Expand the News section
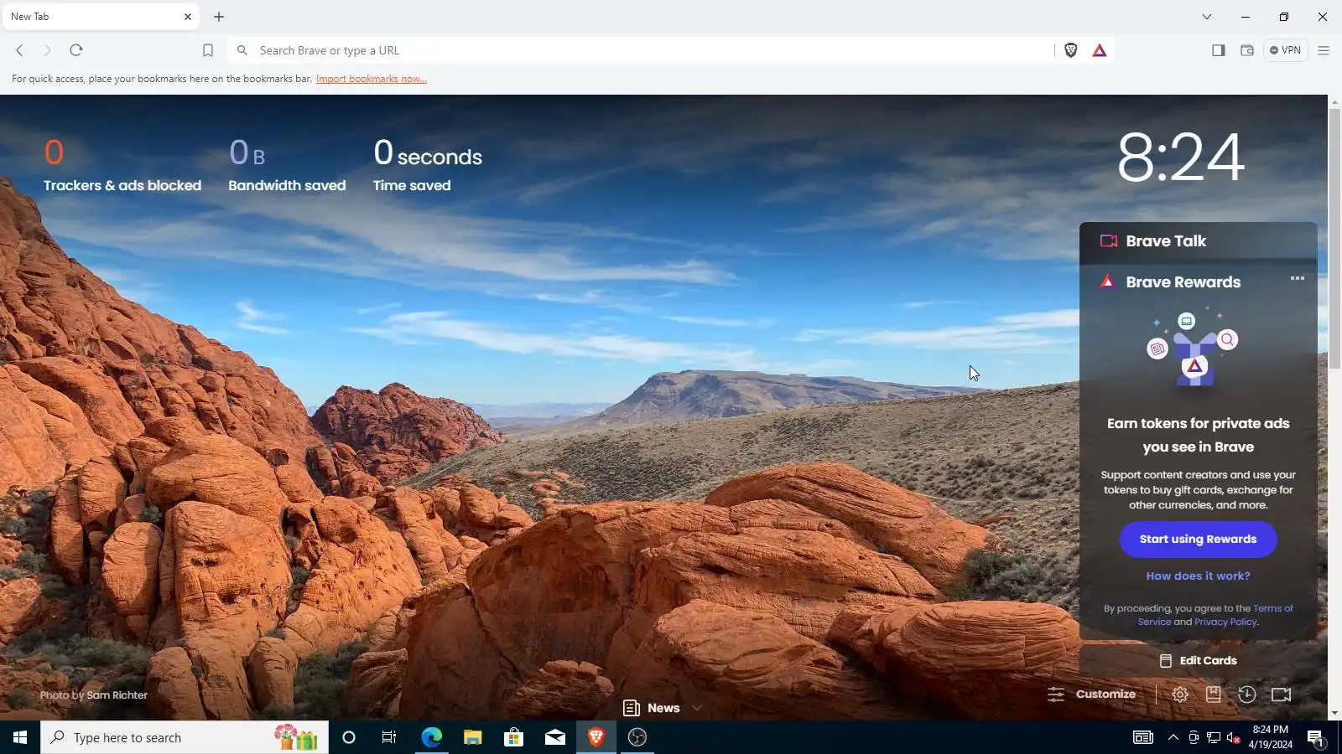 (663, 708)
